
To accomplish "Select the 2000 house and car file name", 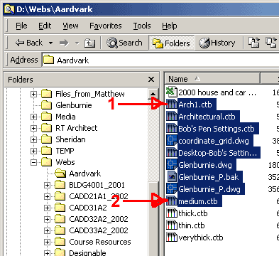I will click(217, 92).
